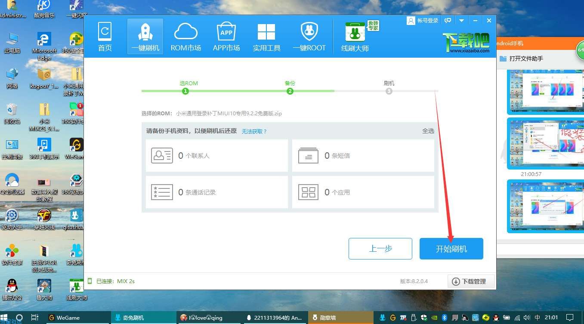Toggle the 中 input method indicator
584x324 pixels.
[x=538, y=318]
